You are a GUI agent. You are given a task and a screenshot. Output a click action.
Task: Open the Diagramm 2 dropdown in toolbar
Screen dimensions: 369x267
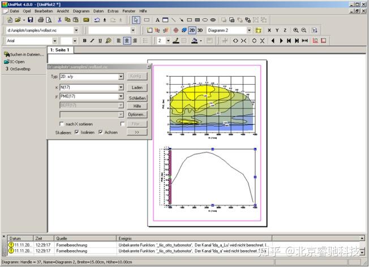(249, 30)
